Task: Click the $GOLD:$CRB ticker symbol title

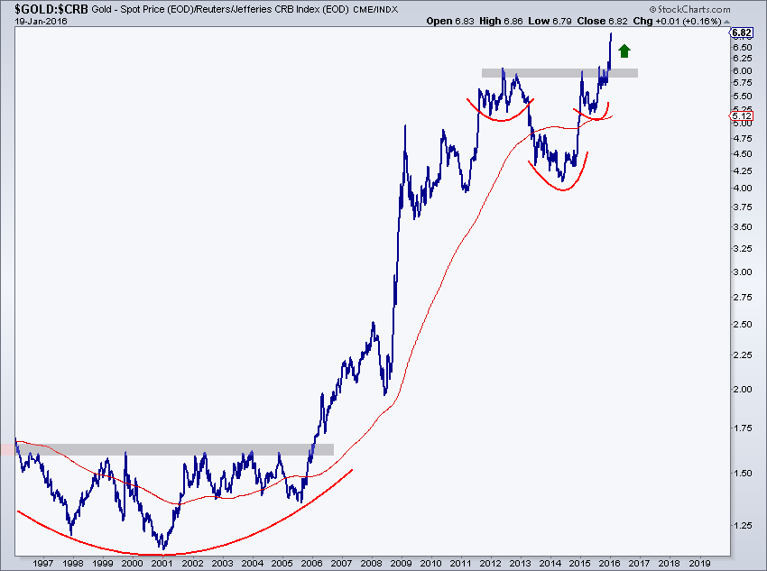Action: (x=51, y=9)
